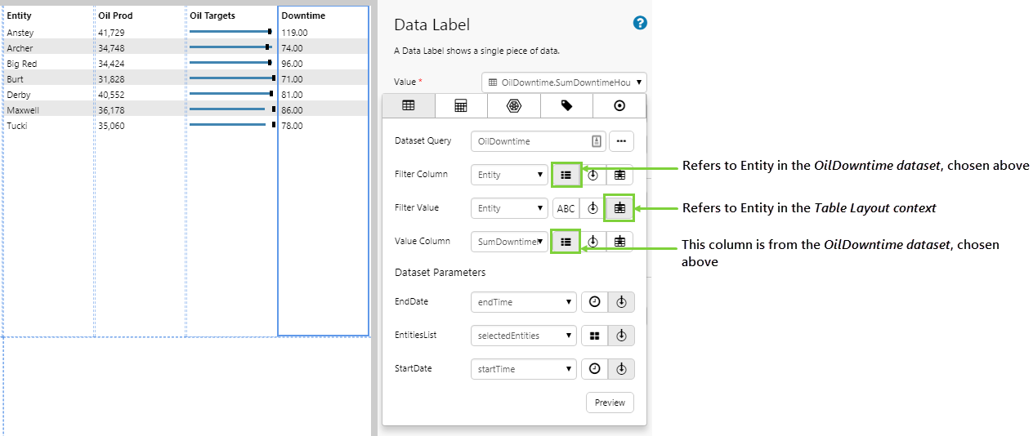Expand the EndDate endTime dropdown
1033x436 pixels.
[x=523, y=302]
